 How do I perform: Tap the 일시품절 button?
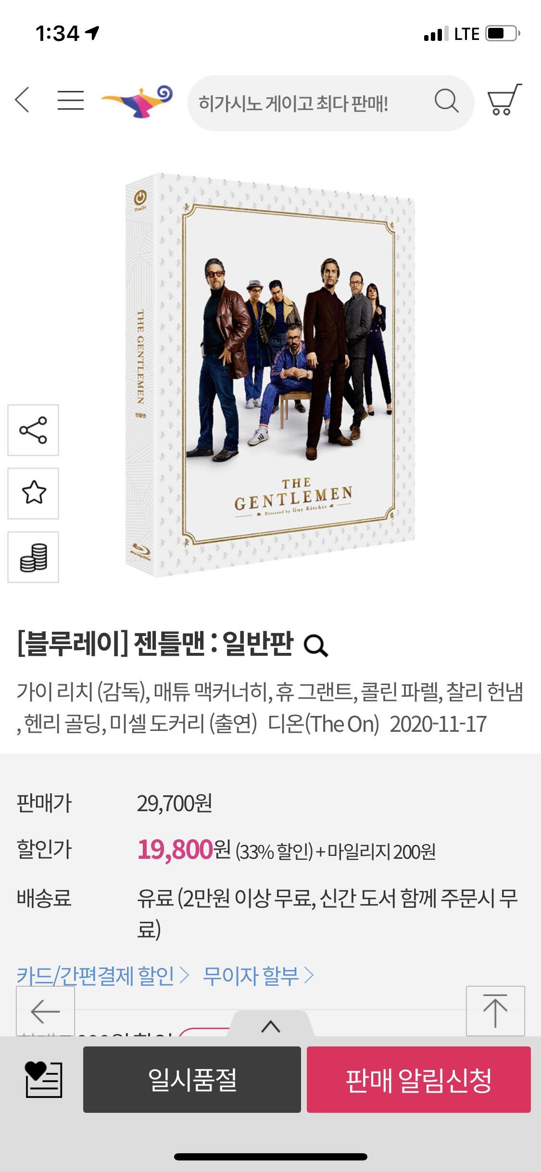[192, 1080]
